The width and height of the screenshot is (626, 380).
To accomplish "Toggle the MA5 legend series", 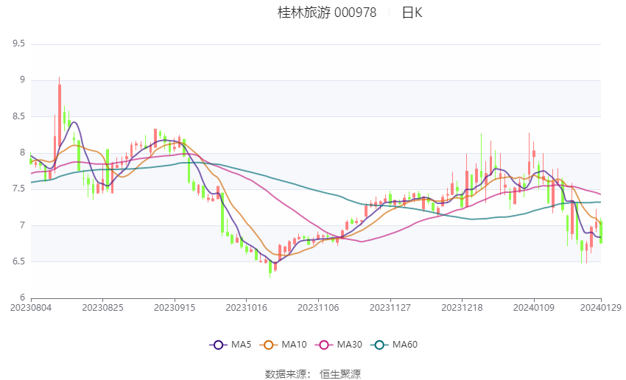I will (231, 345).
